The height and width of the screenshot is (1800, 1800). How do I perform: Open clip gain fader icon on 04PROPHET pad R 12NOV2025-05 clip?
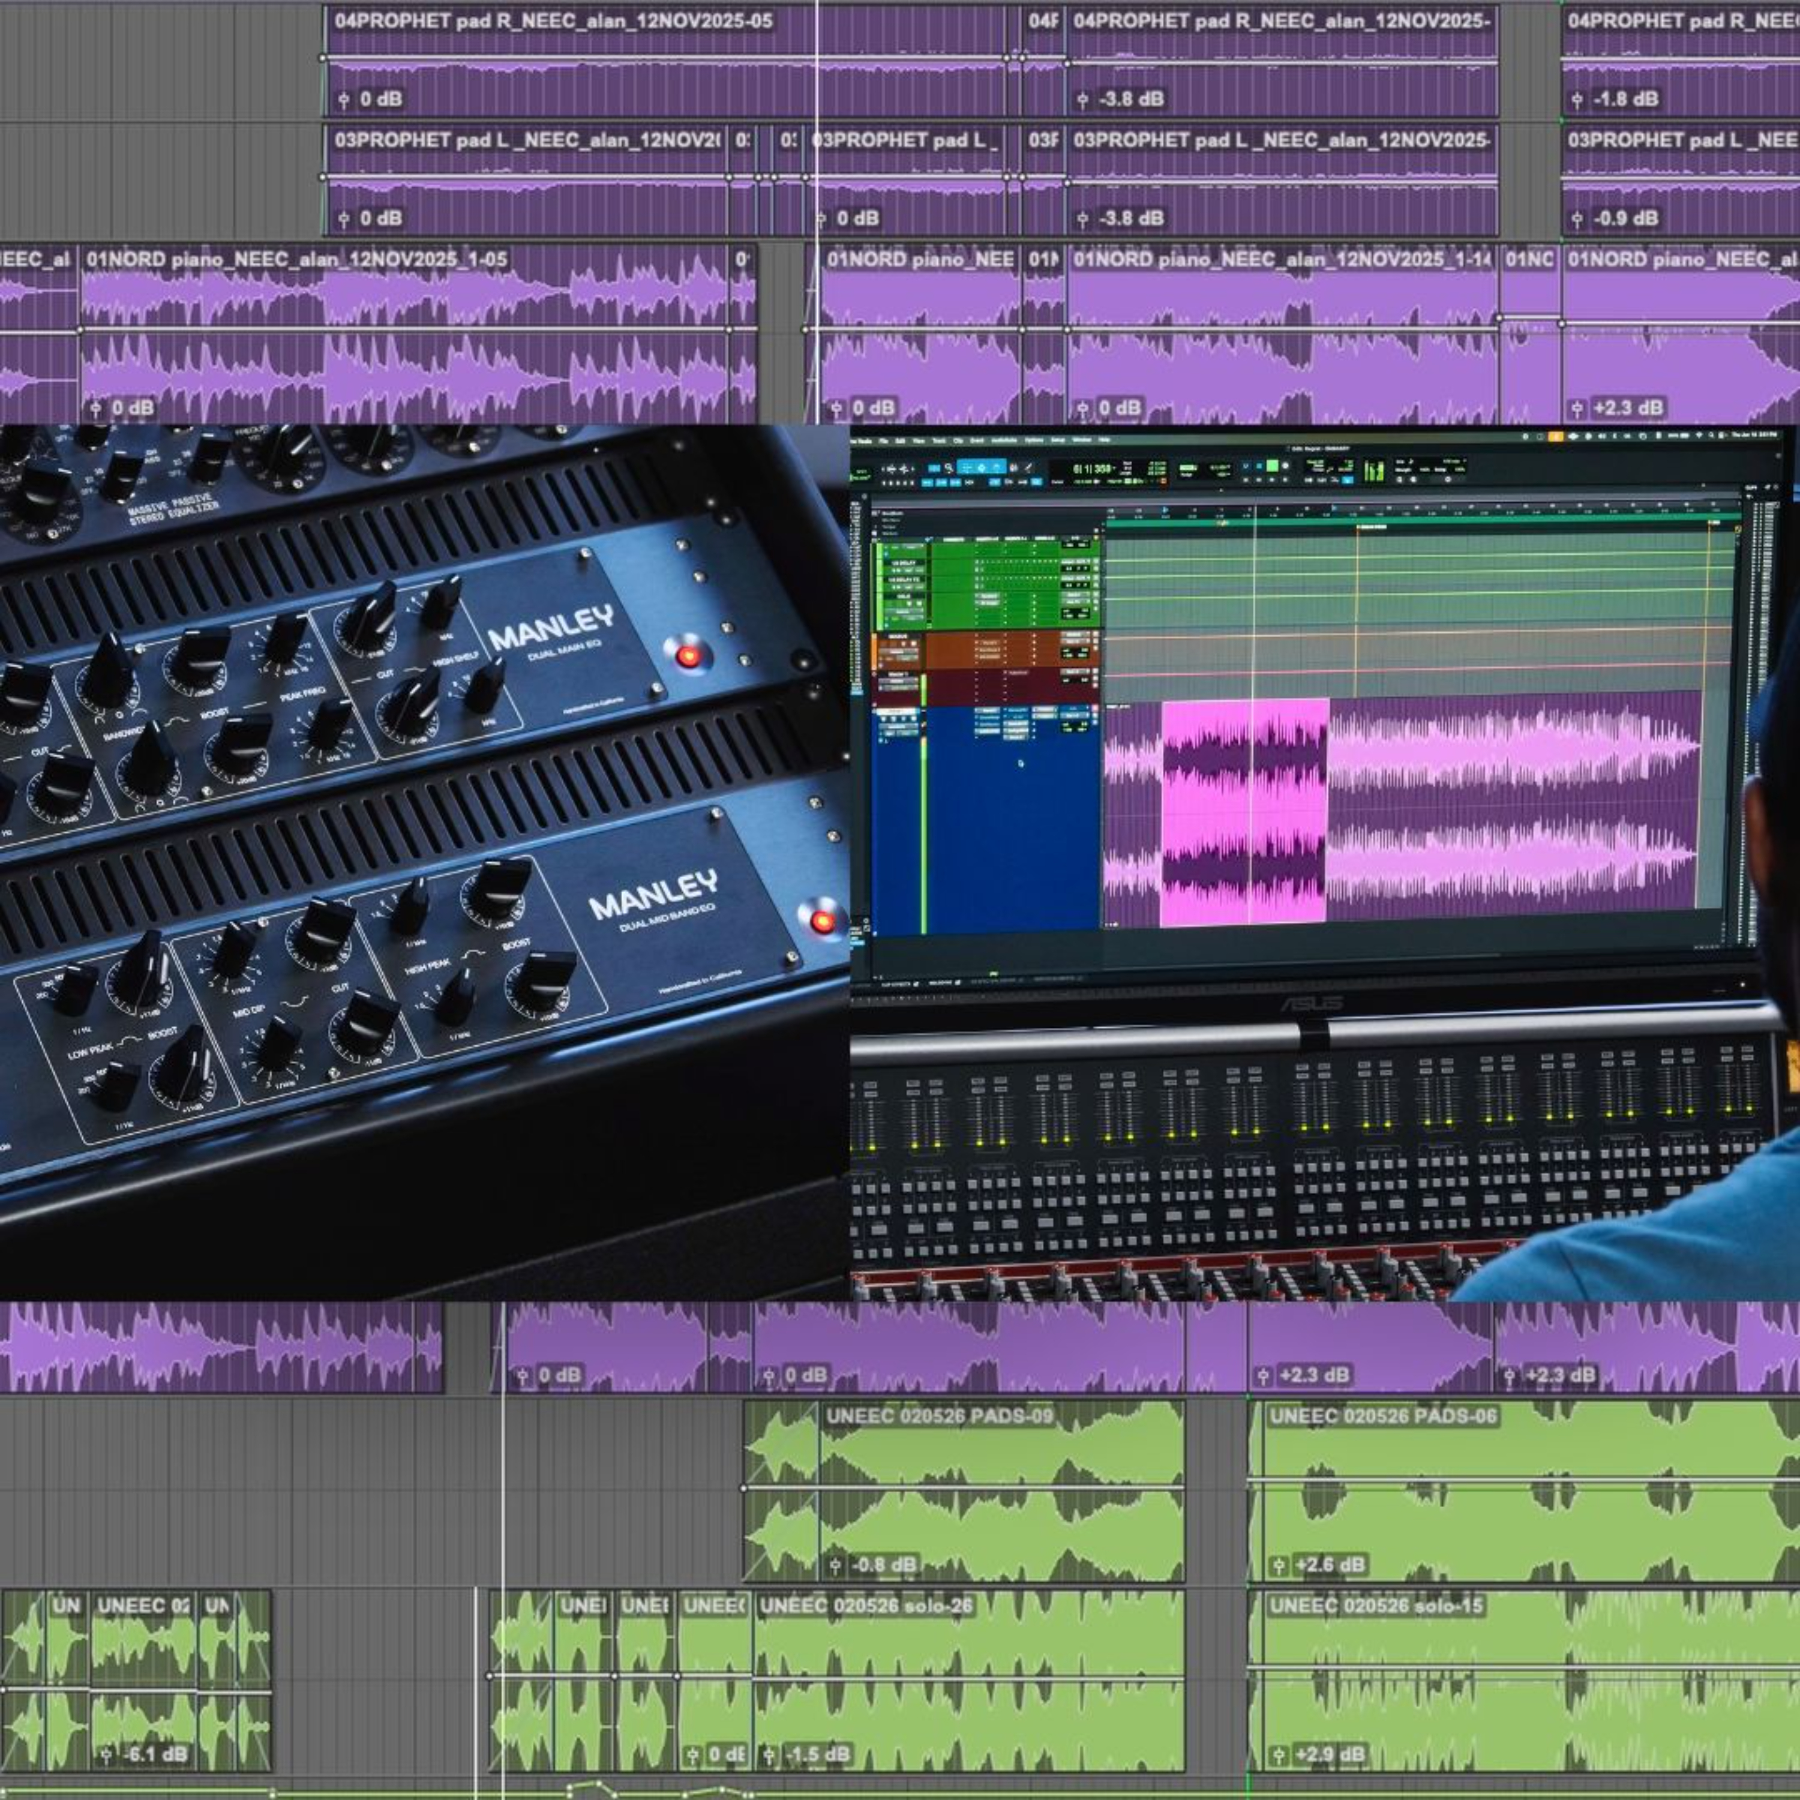point(344,100)
